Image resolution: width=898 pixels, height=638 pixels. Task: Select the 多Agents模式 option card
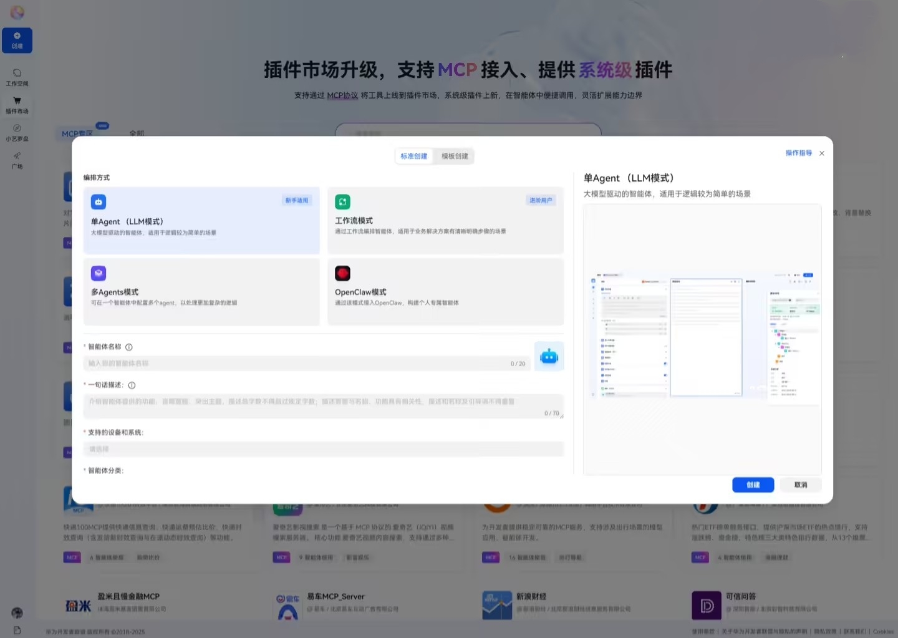(x=201, y=292)
